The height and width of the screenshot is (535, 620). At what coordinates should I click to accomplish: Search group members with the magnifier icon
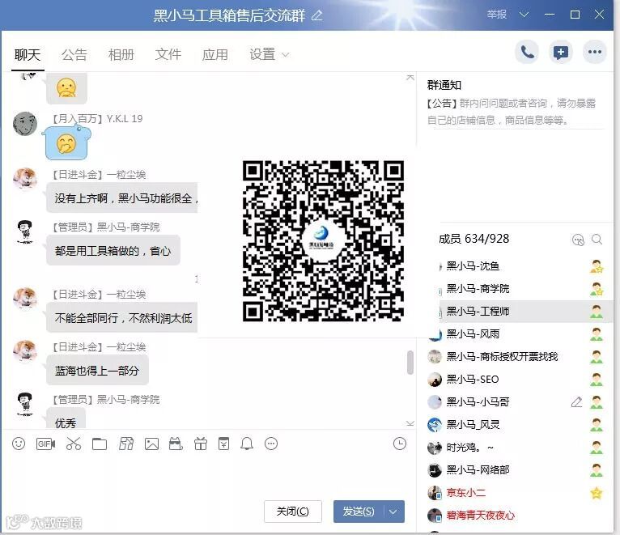click(597, 240)
